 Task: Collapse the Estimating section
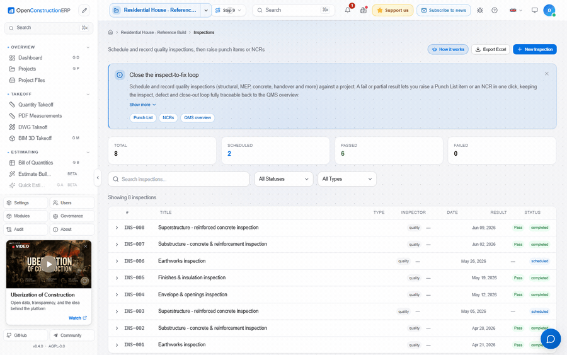(x=88, y=153)
